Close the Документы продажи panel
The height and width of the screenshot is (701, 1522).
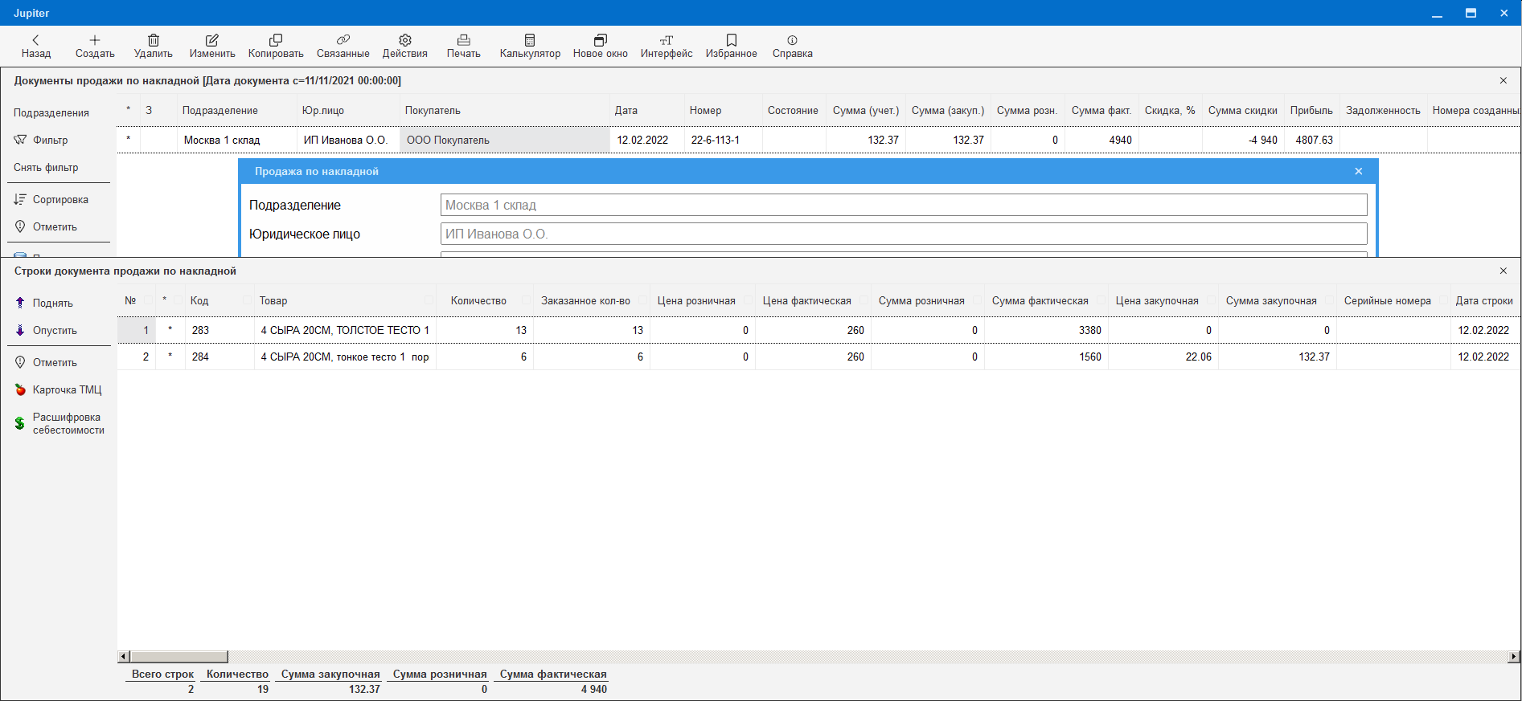pos(1504,80)
